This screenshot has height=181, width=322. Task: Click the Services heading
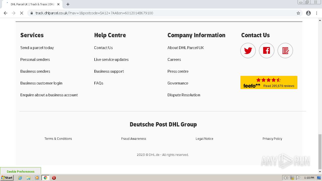coord(32,35)
